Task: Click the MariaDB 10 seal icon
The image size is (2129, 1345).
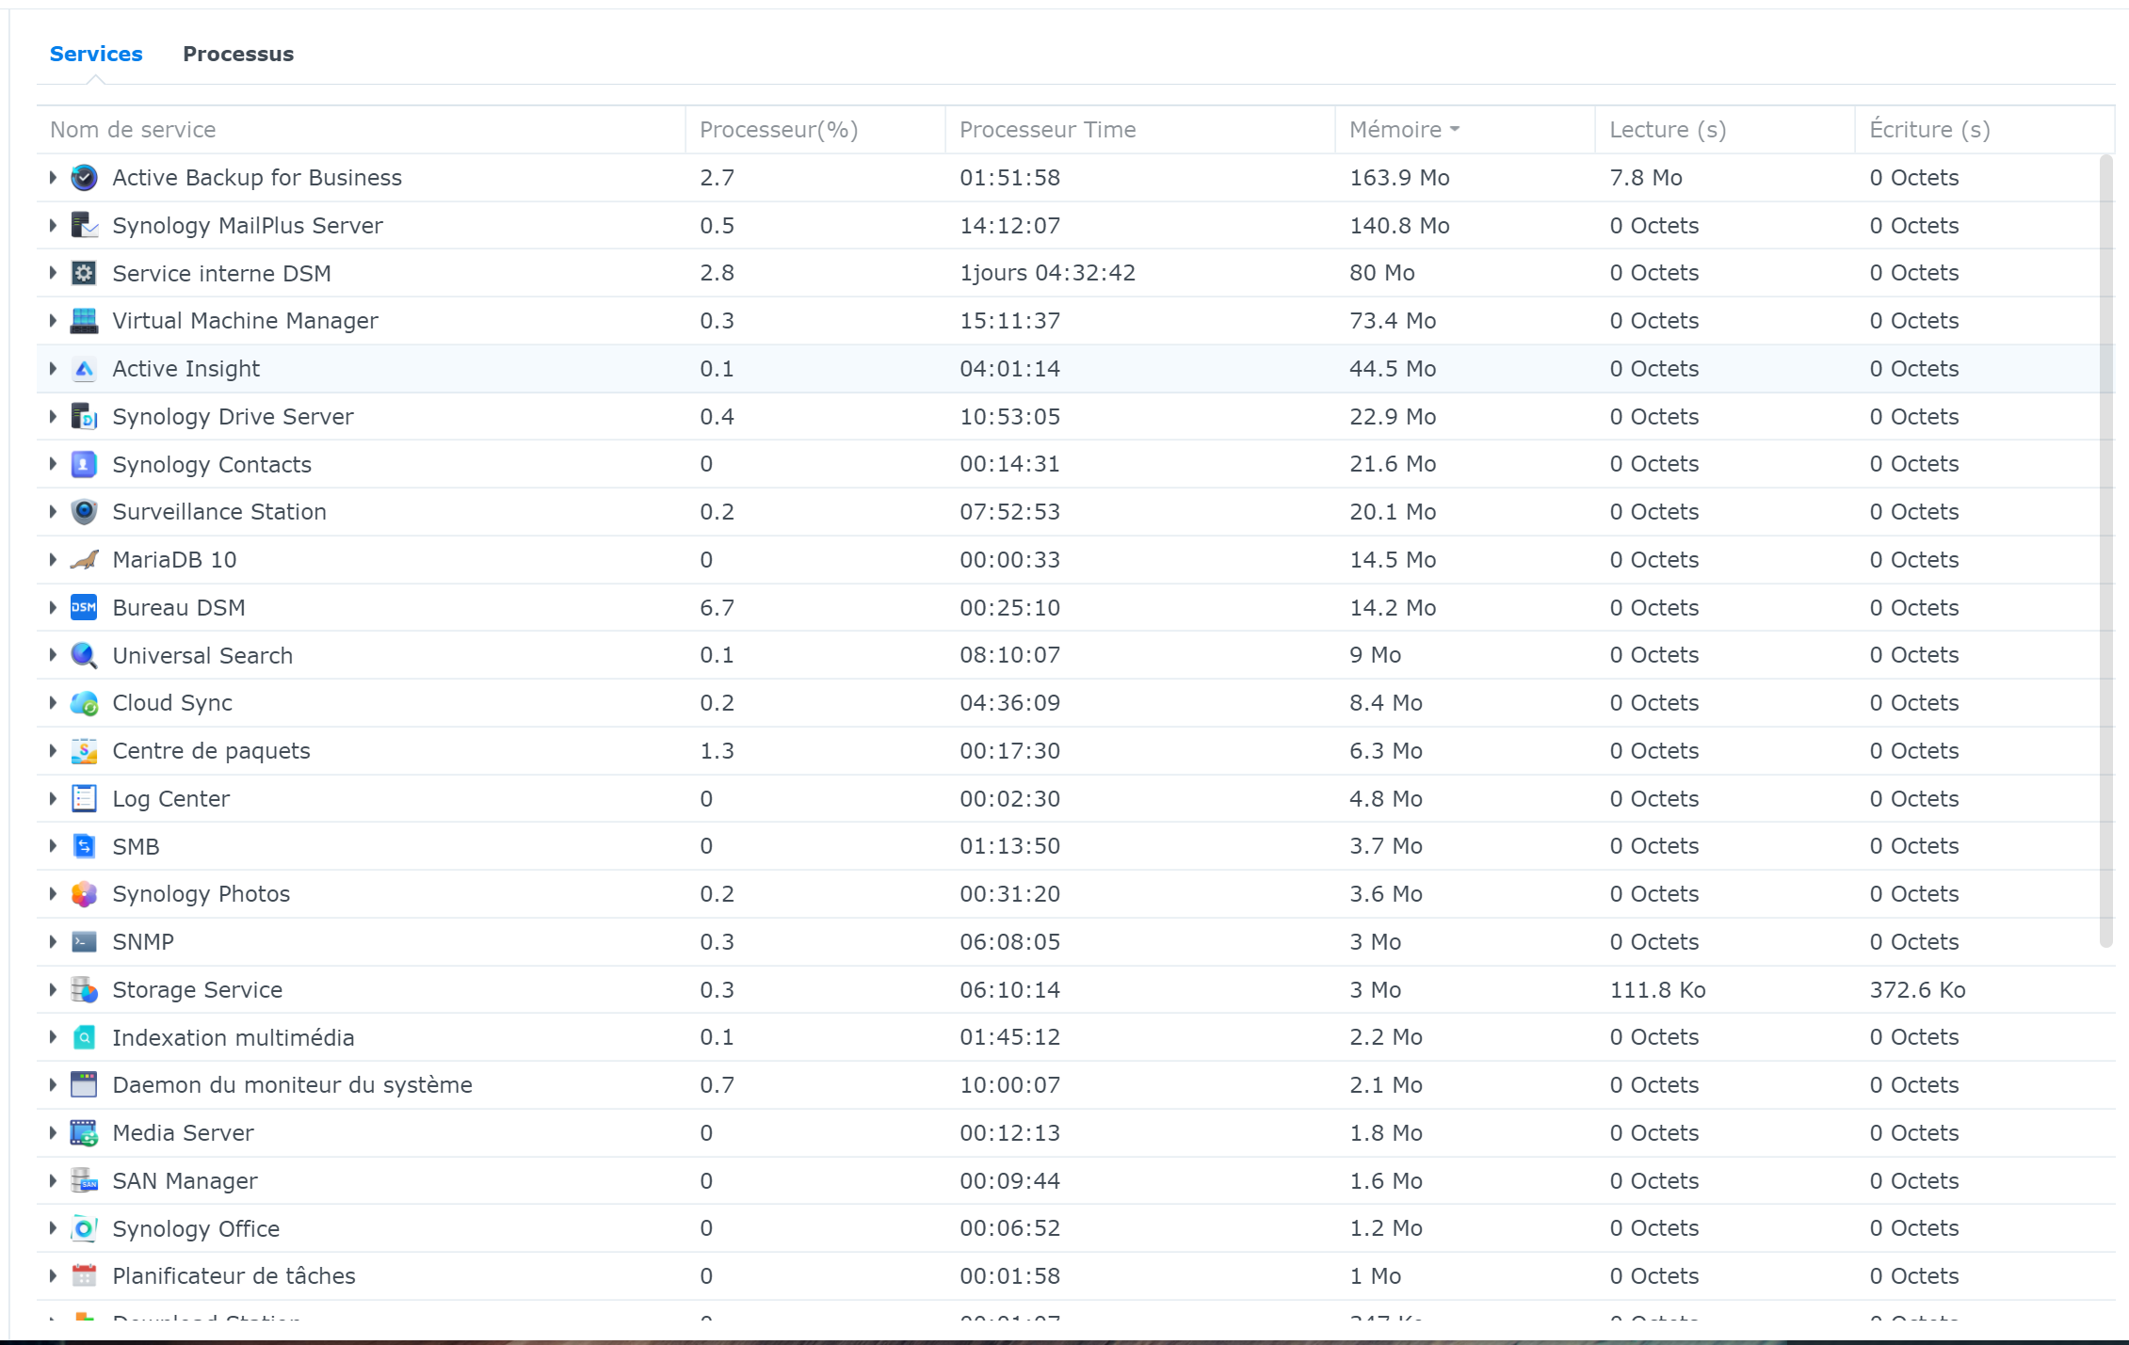Action: coord(84,560)
